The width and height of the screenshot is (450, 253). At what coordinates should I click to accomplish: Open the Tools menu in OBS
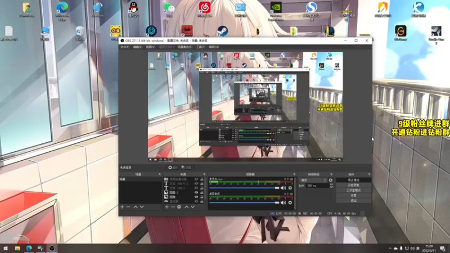201,47
